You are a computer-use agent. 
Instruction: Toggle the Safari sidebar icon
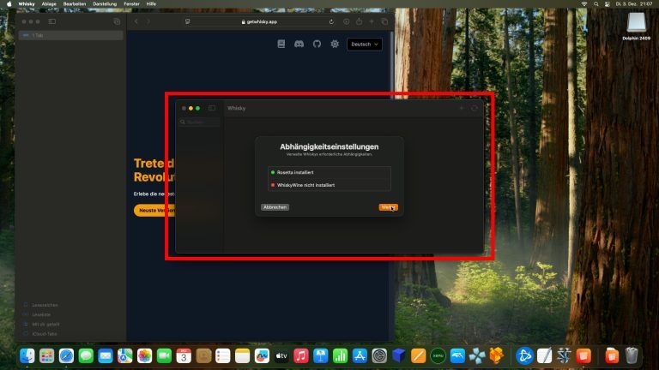52,21
